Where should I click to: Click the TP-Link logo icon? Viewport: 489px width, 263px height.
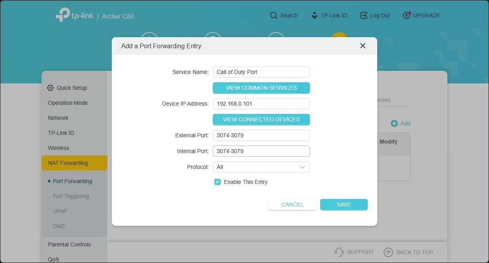coord(63,15)
